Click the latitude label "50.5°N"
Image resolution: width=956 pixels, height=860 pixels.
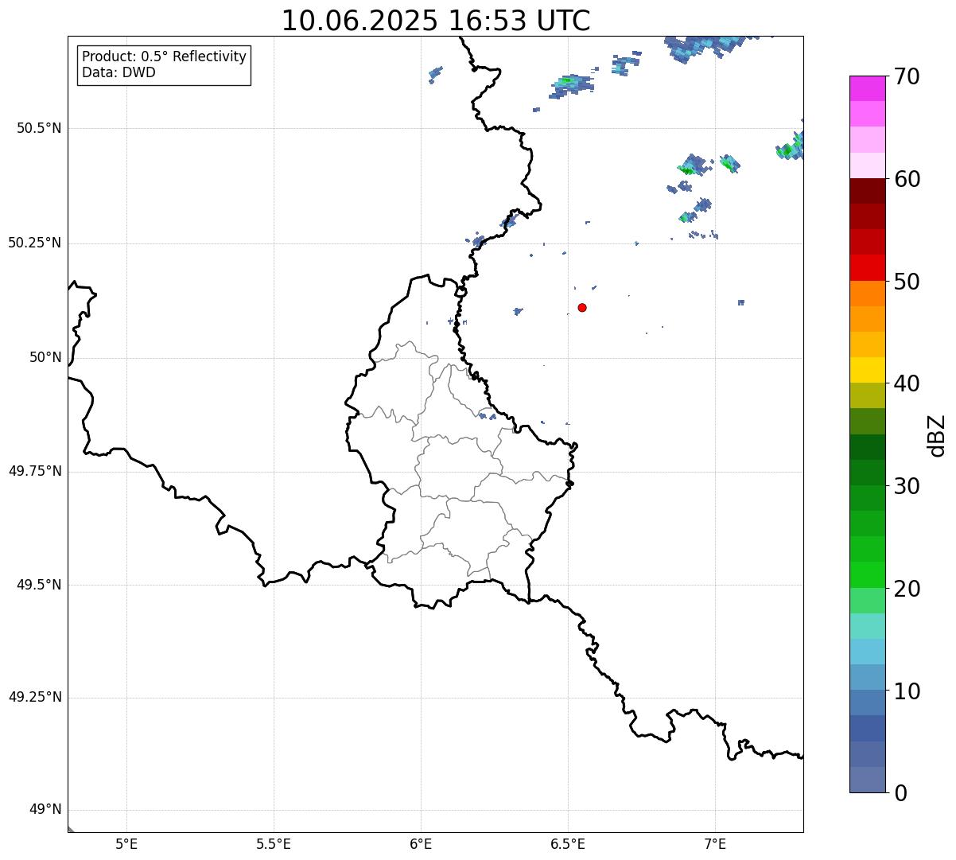point(39,128)
